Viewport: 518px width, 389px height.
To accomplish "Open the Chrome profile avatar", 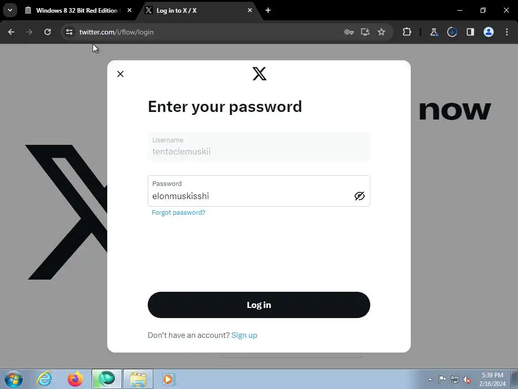I will [489, 32].
